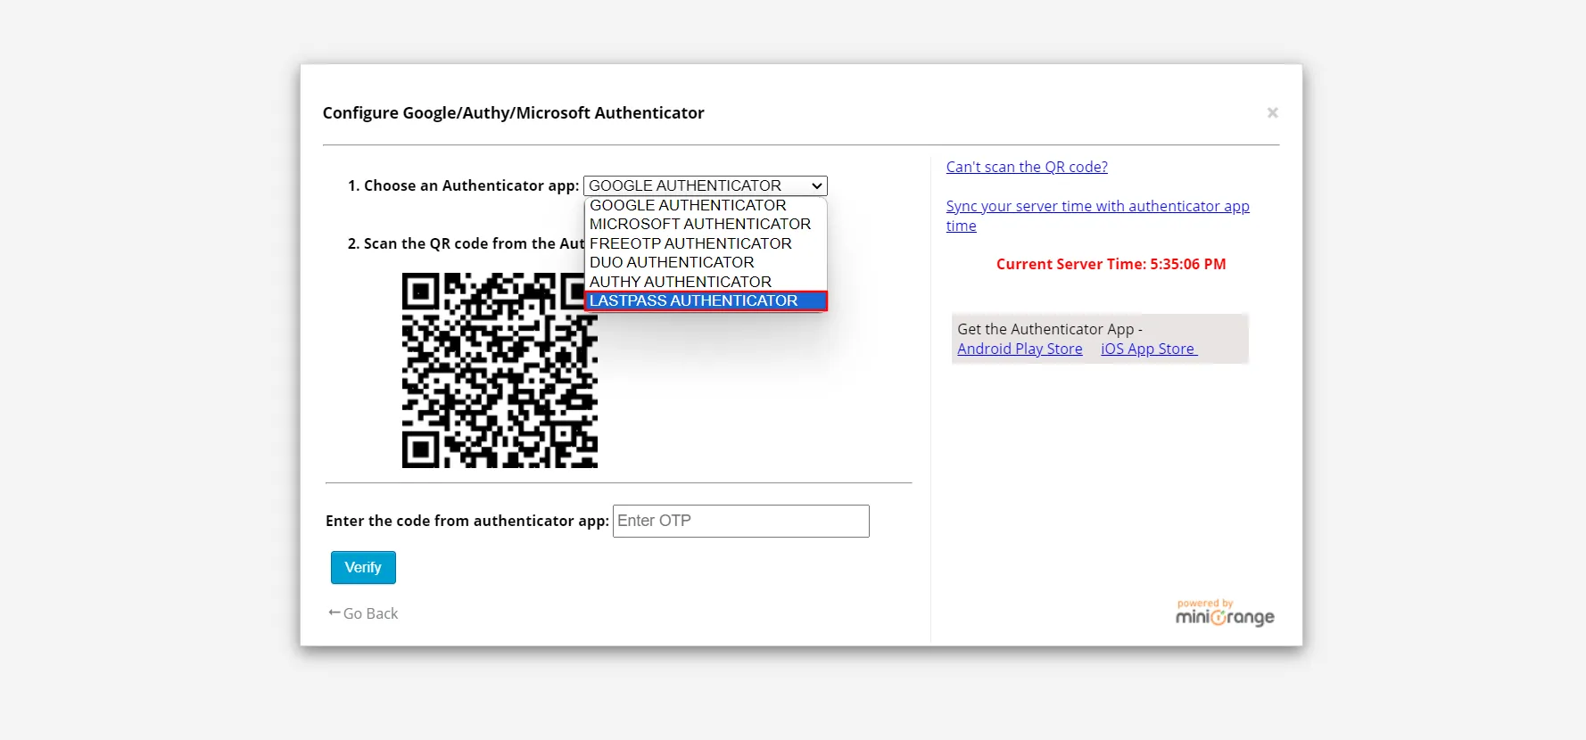This screenshot has width=1586, height=740.
Task: Open Android Play Store link
Action: pyautogui.click(x=1020, y=349)
